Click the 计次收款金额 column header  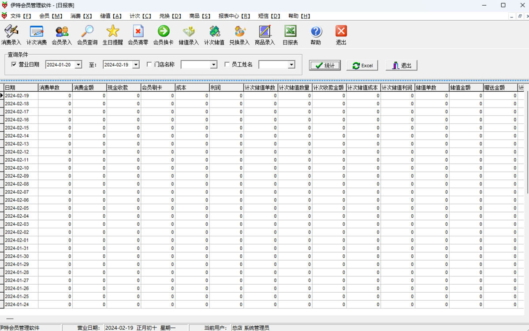pos(329,88)
